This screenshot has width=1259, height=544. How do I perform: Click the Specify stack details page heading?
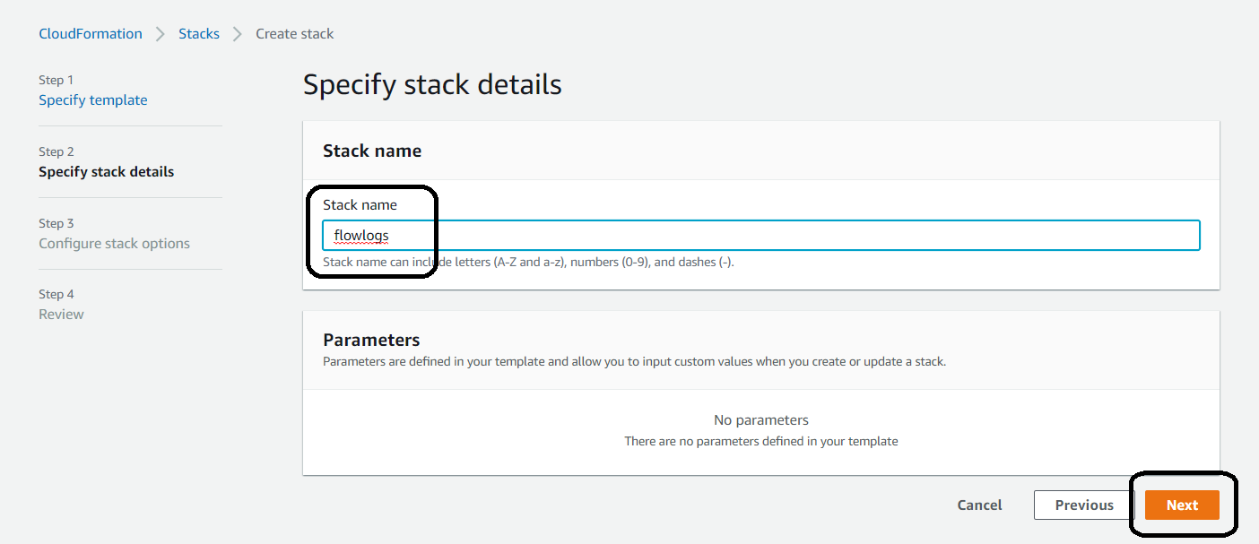click(x=432, y=85)
